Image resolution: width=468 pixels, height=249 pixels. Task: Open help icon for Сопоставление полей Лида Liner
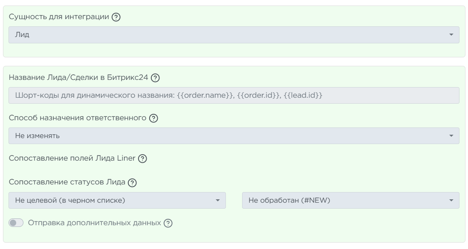click(x=143, y=158)
